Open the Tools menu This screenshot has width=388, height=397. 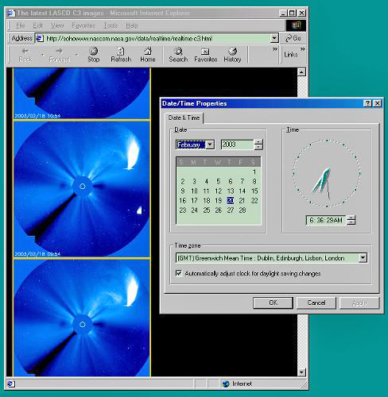point(111,25)
